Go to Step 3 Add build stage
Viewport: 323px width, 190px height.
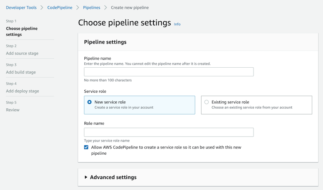point(21,72)
